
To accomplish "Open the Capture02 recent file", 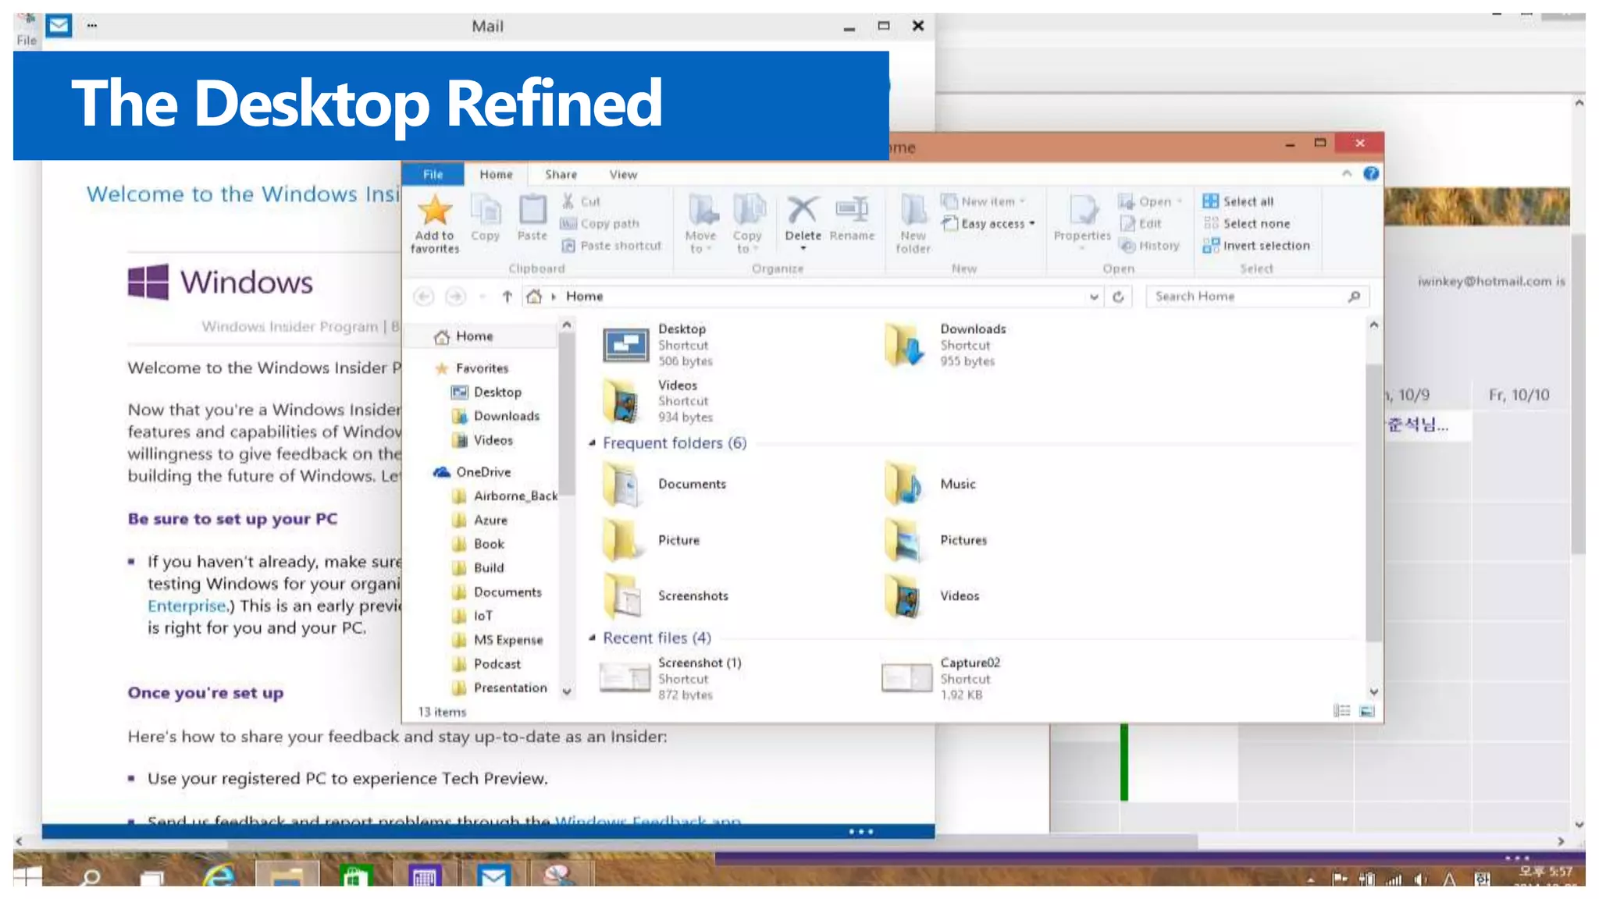I will pyautogui.click(x=942, y=678).
